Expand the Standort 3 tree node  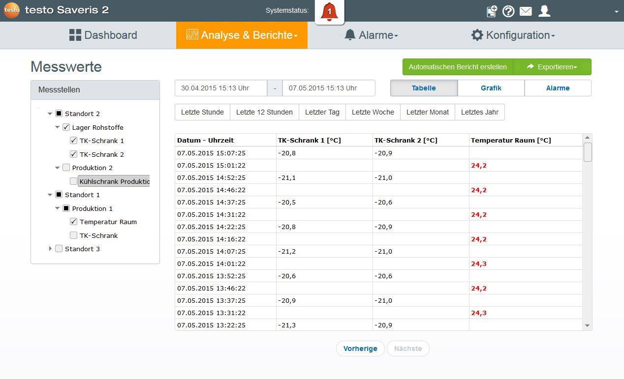tap(50, 249)
